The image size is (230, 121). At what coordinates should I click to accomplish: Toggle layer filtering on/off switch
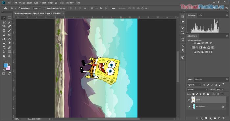pyautogui.click(x=223, y=84)
